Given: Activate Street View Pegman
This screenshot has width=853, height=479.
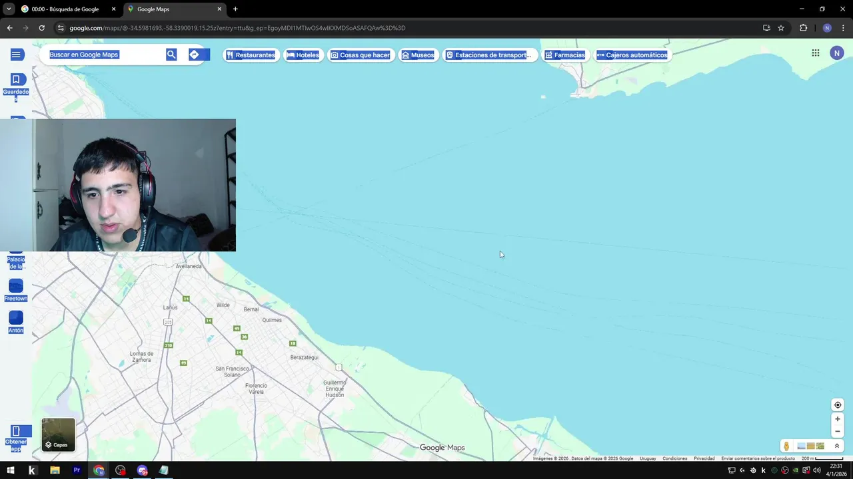Looking at the screenshot, I should point(786,446).
